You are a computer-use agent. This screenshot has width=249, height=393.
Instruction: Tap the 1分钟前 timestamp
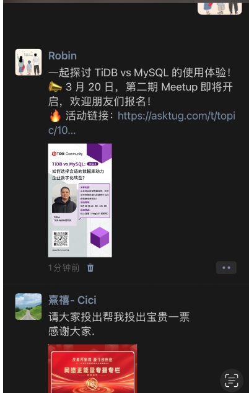64,268
